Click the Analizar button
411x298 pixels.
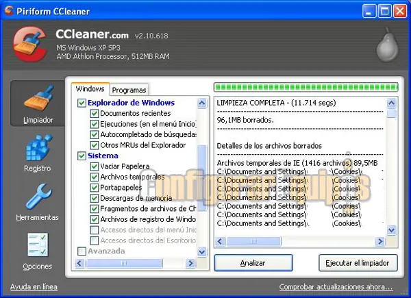coord(253,263)
